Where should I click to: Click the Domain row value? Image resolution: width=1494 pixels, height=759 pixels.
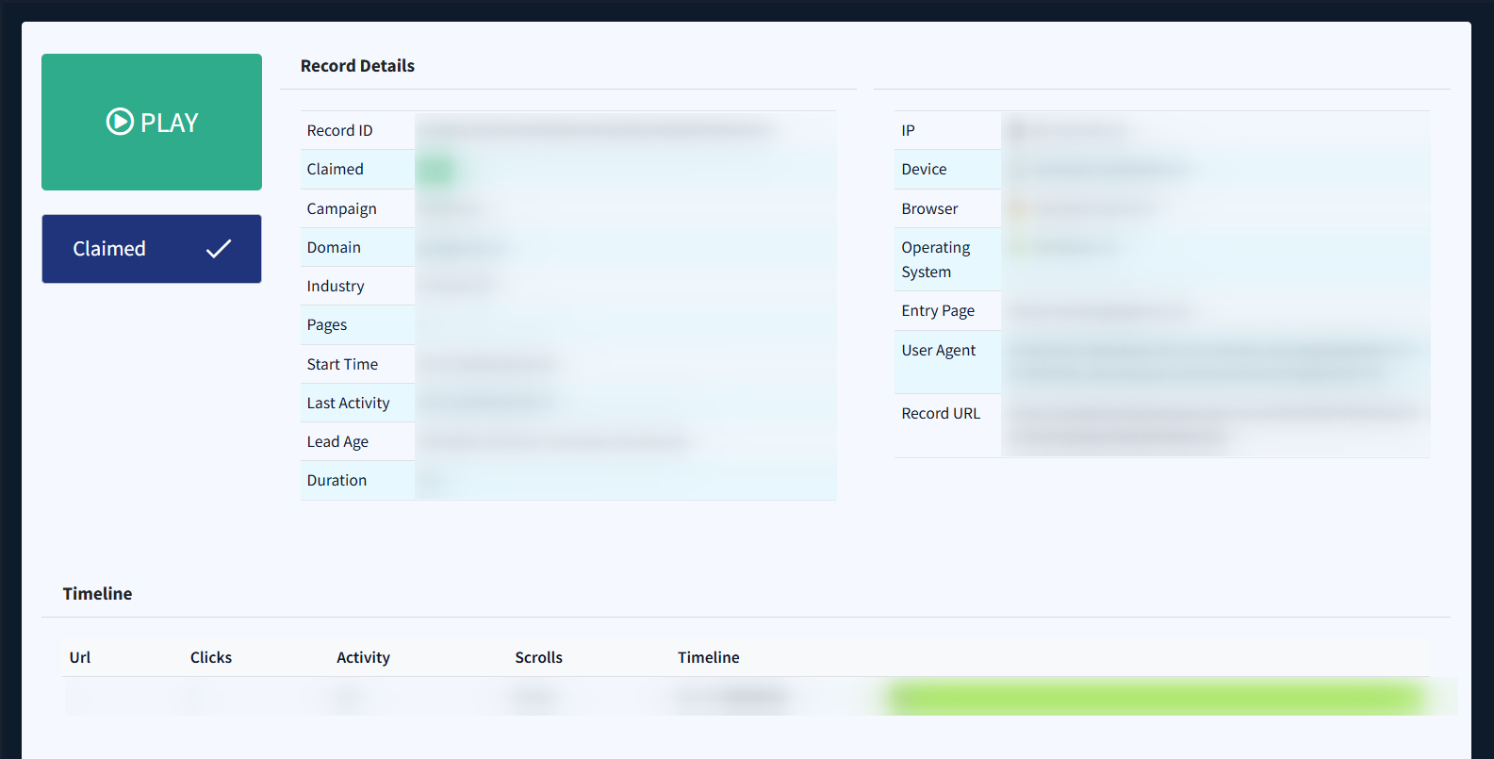click(x=463, y=248)
